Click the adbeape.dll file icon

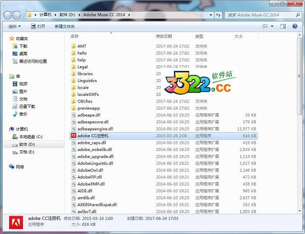coord(74,115)
